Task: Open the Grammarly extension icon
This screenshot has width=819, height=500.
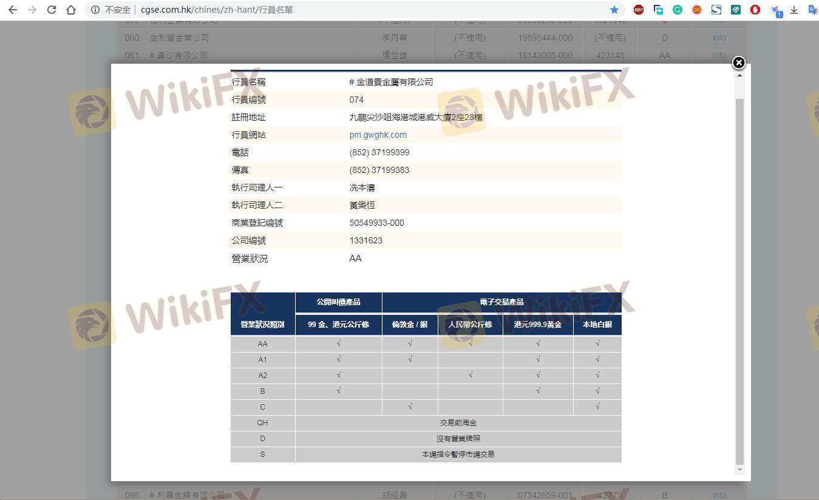Action: [x=678, y=10]
